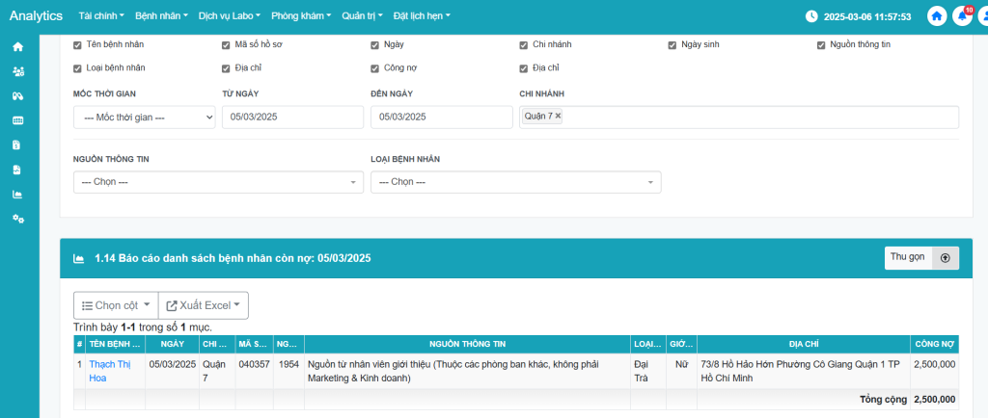Open the settings gears icon in sidebar

point(17,220)
